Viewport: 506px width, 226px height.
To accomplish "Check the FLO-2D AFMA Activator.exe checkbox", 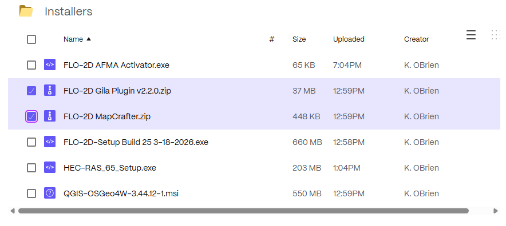I will point(31,65).
